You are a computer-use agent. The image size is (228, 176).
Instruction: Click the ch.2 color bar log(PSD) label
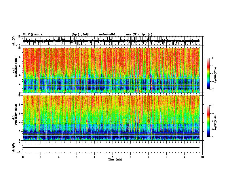coord(216,122)
